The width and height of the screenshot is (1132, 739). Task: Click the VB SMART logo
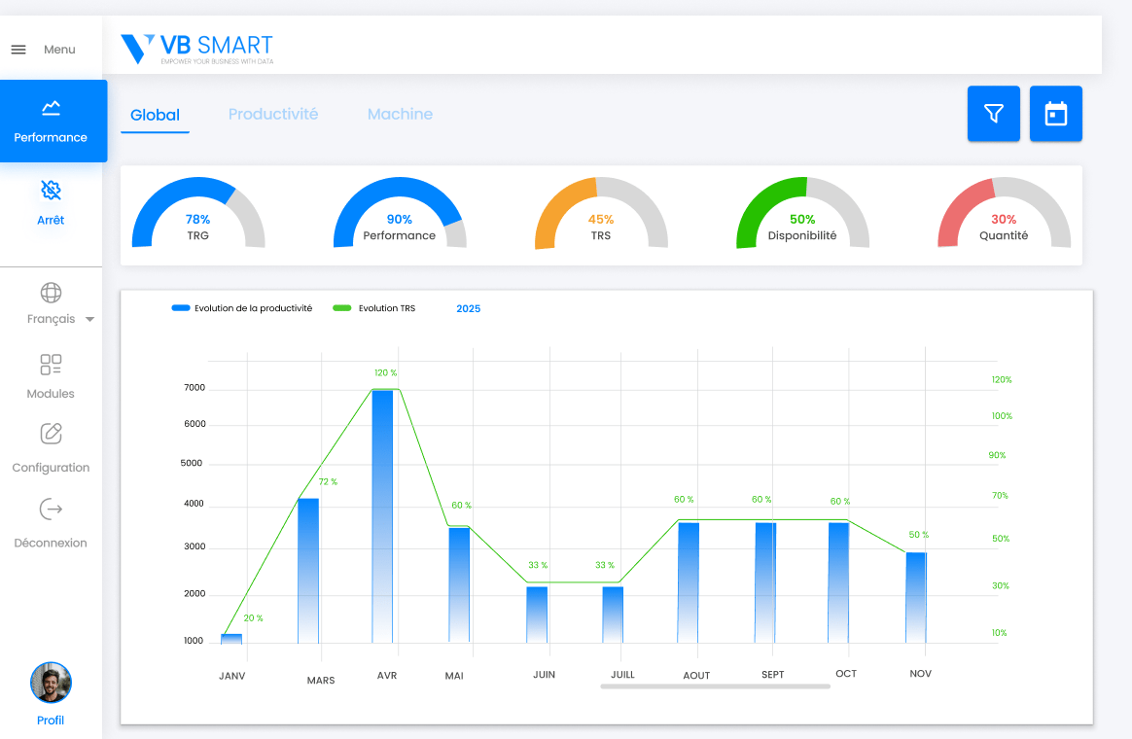pos(196,48)
